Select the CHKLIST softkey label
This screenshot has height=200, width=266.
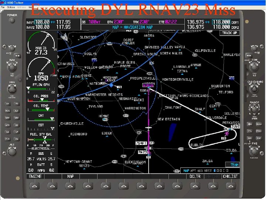pos(231,176)
